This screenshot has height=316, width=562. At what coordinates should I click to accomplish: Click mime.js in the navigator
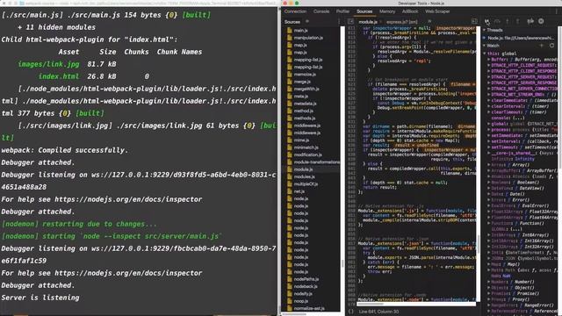(301, 140)
